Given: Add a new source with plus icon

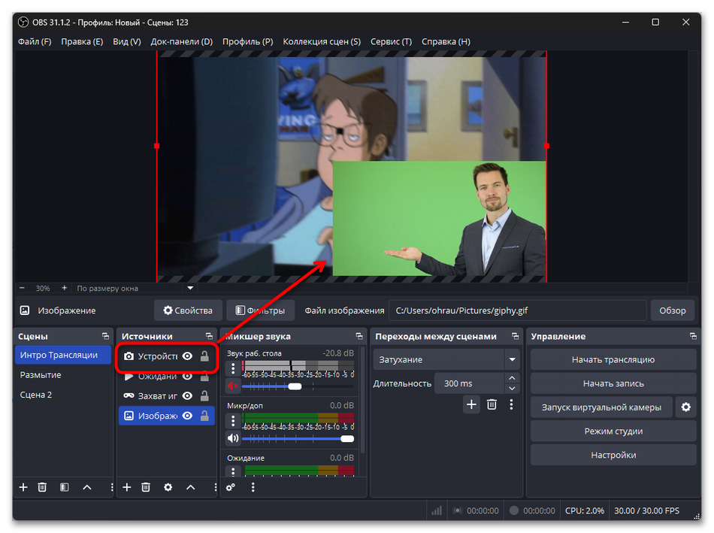Looking at the screenshot, I should [127, 487].
